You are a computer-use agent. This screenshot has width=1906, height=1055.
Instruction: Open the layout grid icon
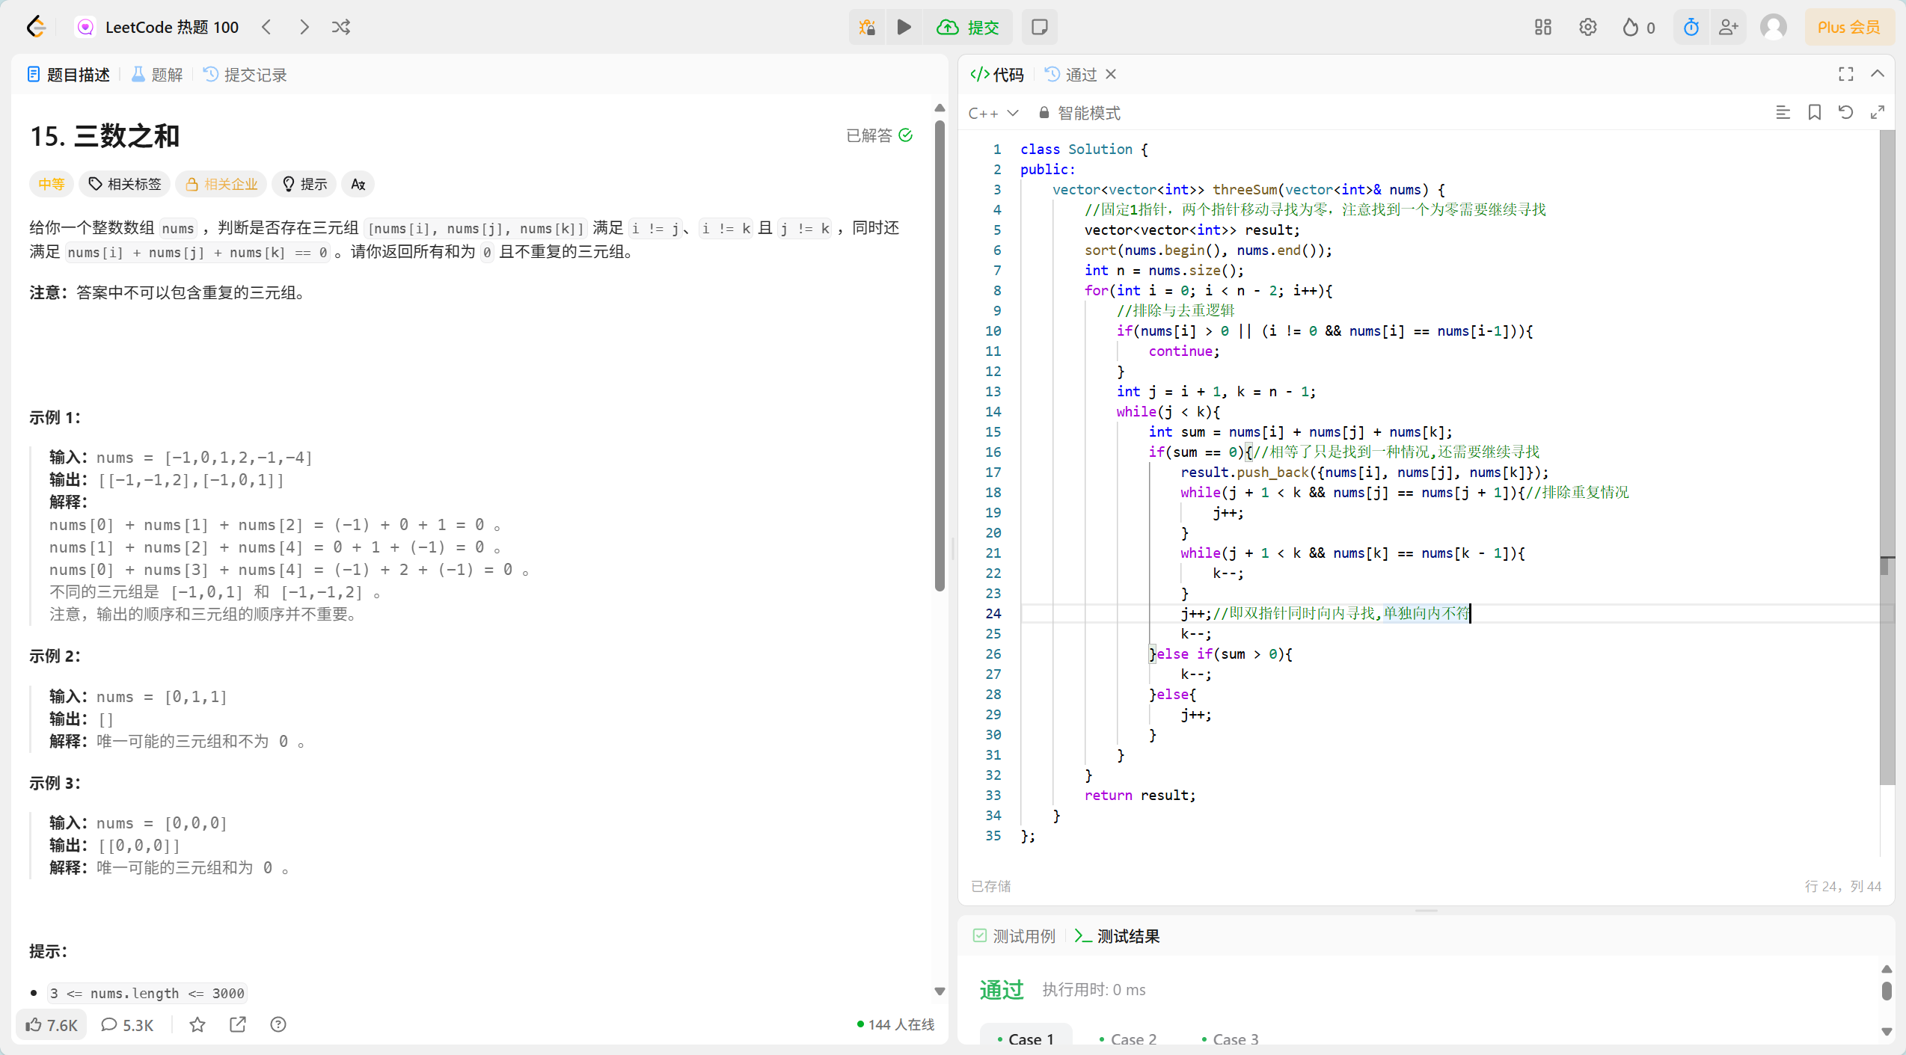pyautogui.click(x=1542, y=28)
